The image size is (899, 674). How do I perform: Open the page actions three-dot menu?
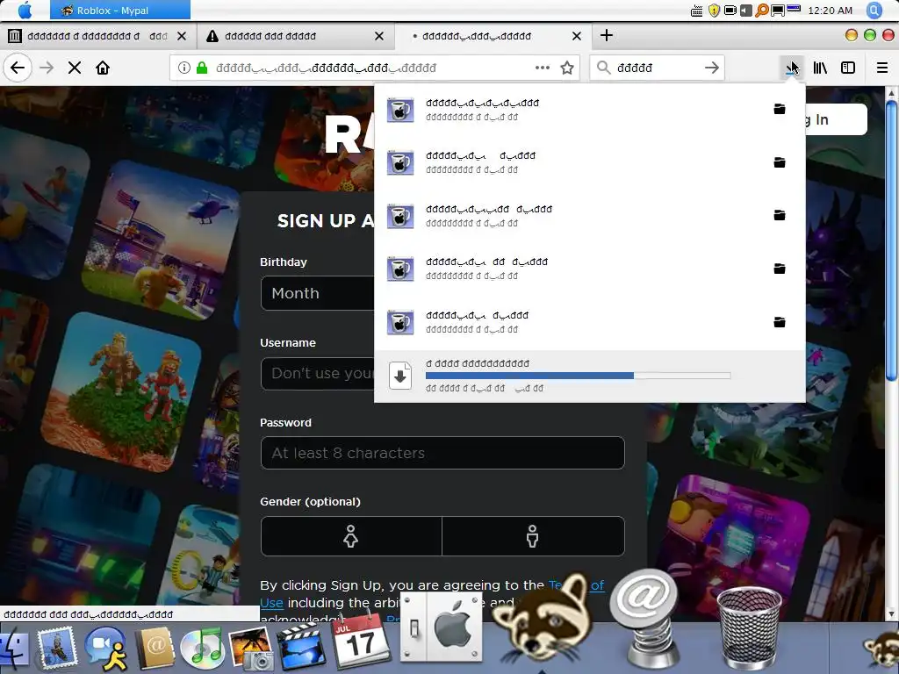[x=543, y=68]
